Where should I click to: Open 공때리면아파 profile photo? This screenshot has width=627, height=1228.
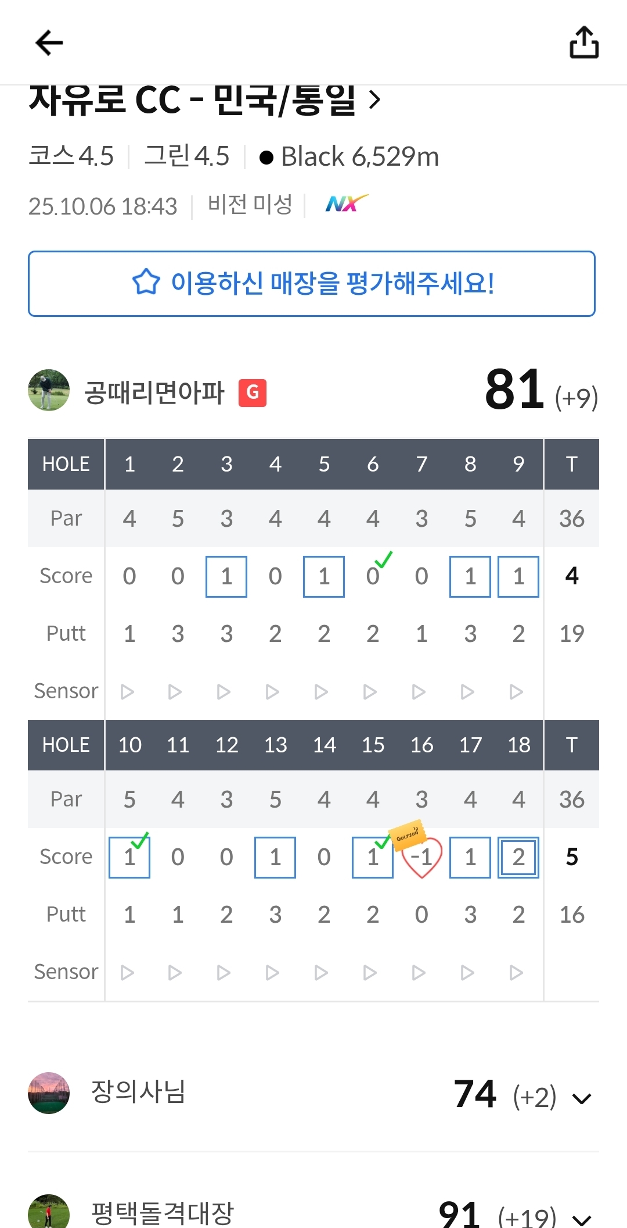49,390
